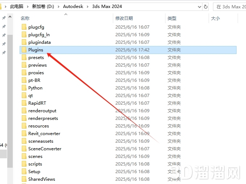Select the Python folder name
Viewport: 246px width, 184px height.
(35, 88)
